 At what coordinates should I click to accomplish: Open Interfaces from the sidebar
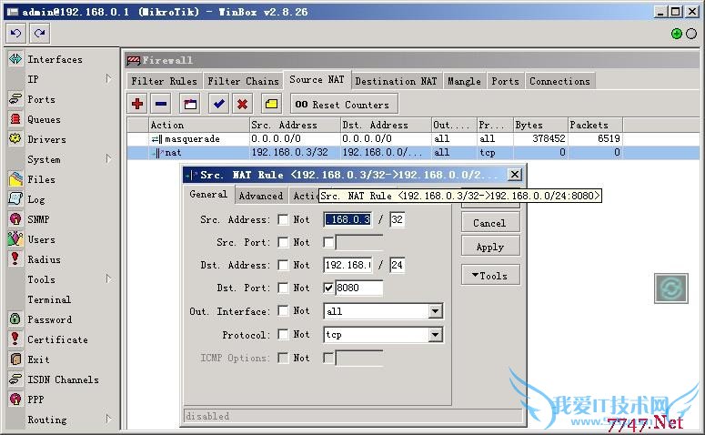click(55, 59)
